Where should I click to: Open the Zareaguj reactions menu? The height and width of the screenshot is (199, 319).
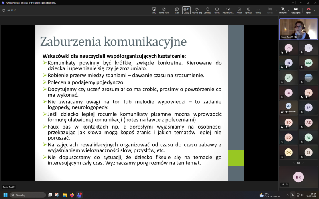pyautogui.click(x=207, y=10)
